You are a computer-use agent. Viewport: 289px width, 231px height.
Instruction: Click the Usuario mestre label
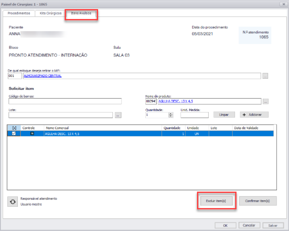pyautogui.click(x=31, y=204)
